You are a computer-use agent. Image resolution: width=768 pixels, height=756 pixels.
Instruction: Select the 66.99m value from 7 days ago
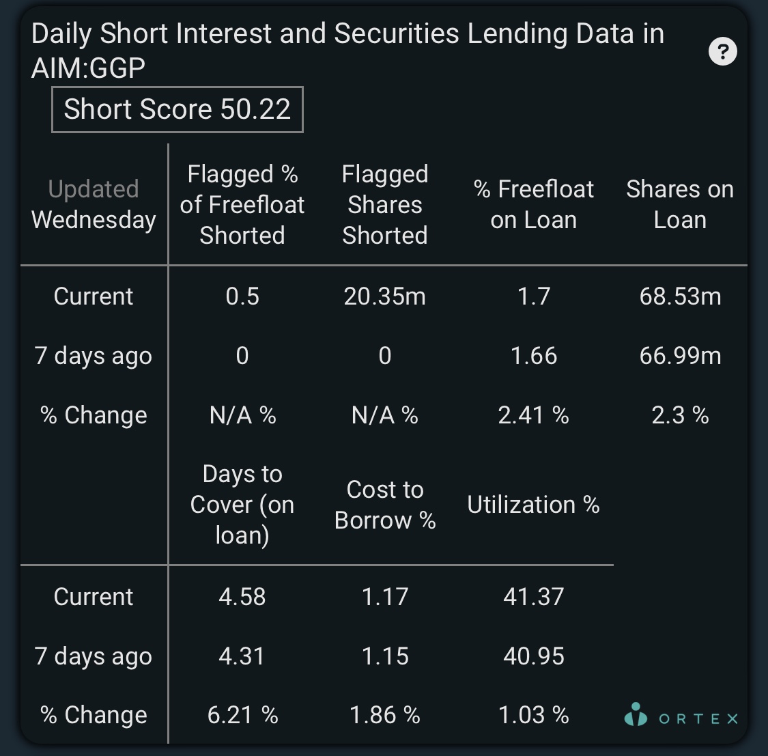(x=681, y=356)
